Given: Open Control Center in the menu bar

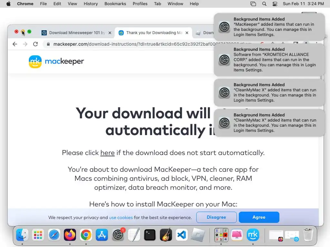Looking at the screenshot, I should 275,4.
